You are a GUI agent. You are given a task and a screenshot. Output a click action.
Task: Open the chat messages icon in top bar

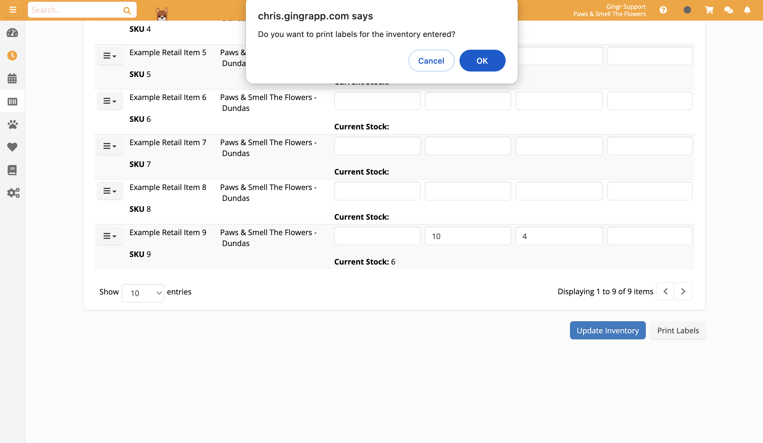pos(728,10)
